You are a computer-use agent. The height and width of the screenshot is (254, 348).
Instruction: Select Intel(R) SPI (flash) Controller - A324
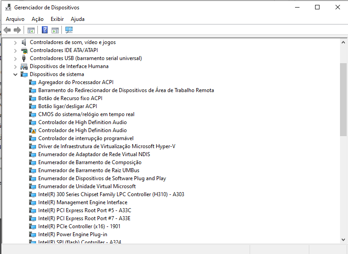point(80,242)
